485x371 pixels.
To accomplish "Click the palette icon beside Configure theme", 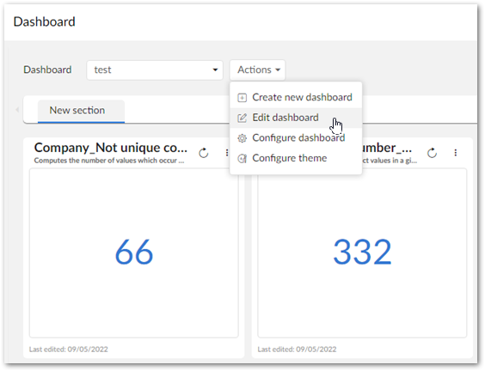I will point(242,159).
